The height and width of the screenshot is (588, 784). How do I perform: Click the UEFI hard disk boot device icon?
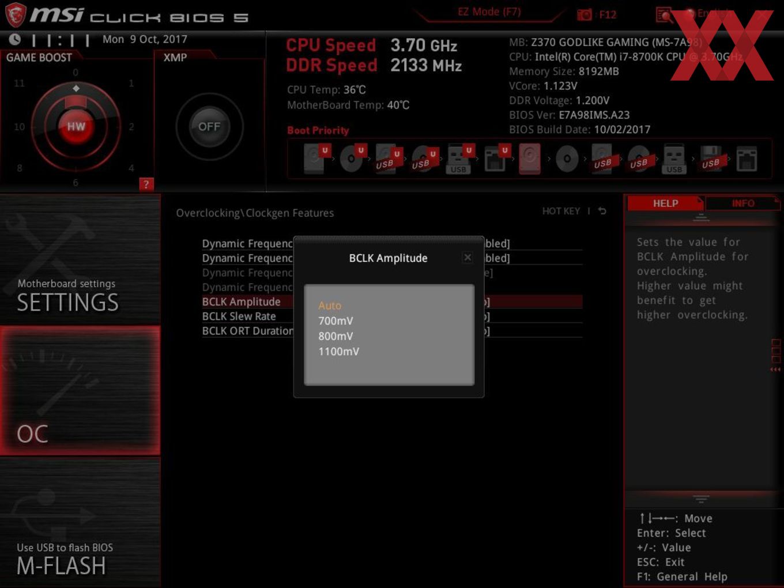pos(316,158)
